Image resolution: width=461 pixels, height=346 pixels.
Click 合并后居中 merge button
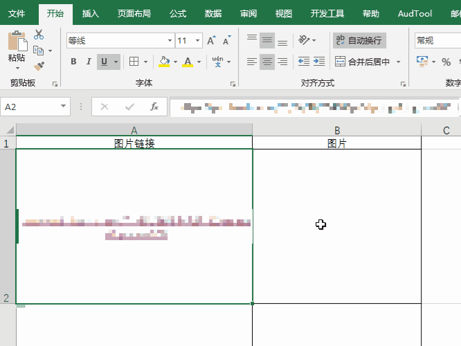click(363, 62)
